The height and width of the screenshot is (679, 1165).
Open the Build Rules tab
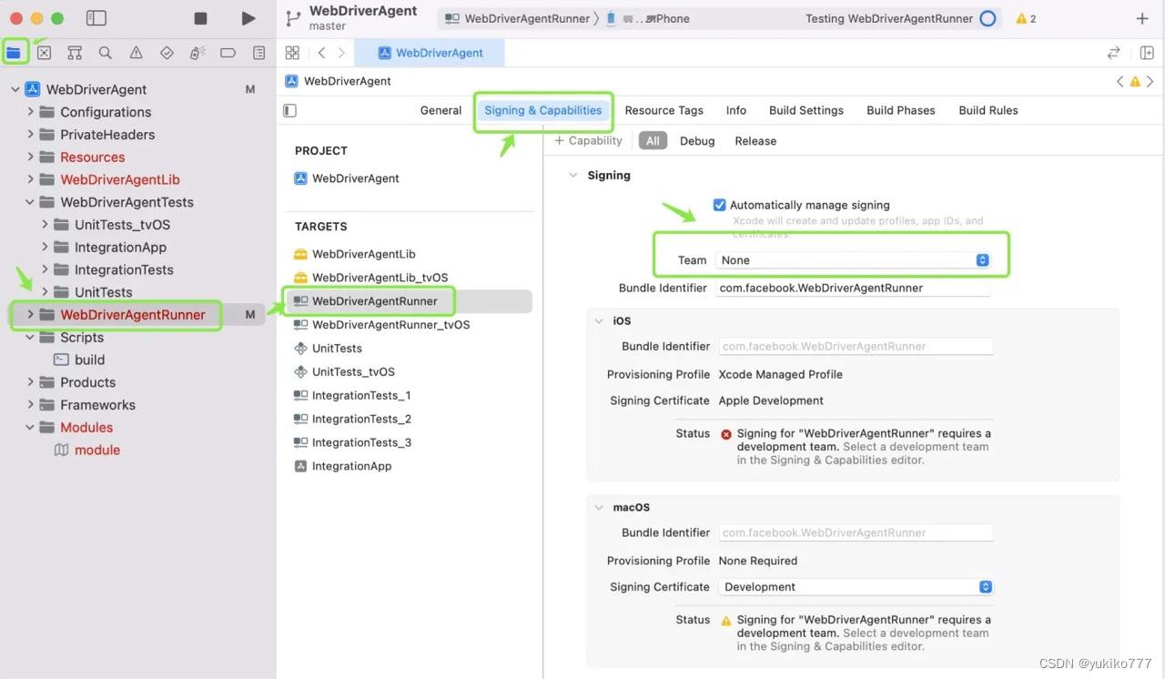(x=988, y=110)
